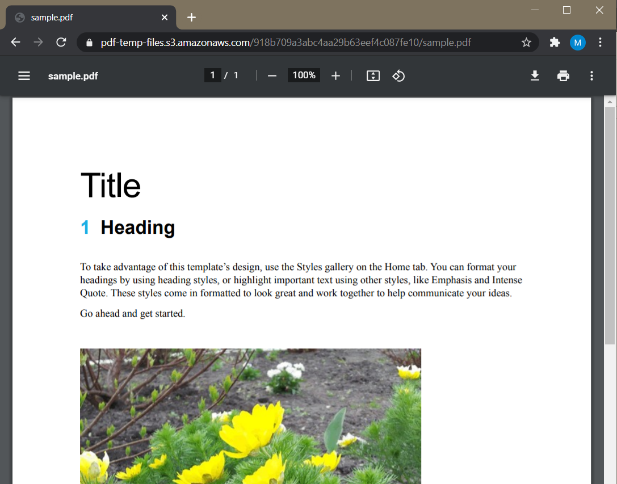Viewport: 617px width, 484px height.
Task: Click the page number input field
Action: click(x=212, y=75)
